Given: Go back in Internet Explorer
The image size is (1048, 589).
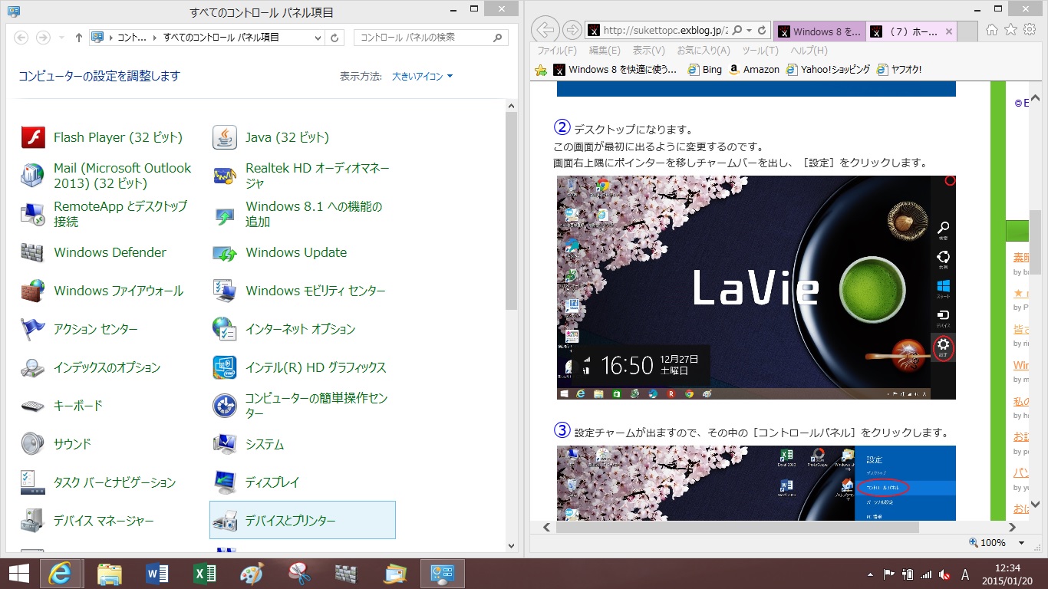Looking at the screenshot, I should pyautogui.click(x=544, y=30).
